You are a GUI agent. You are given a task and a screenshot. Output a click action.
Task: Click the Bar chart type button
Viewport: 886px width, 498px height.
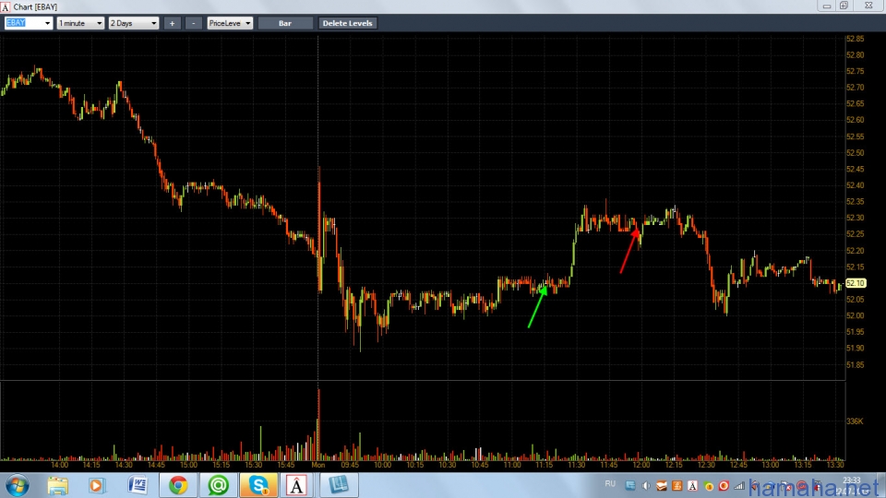tap(285, 23)
